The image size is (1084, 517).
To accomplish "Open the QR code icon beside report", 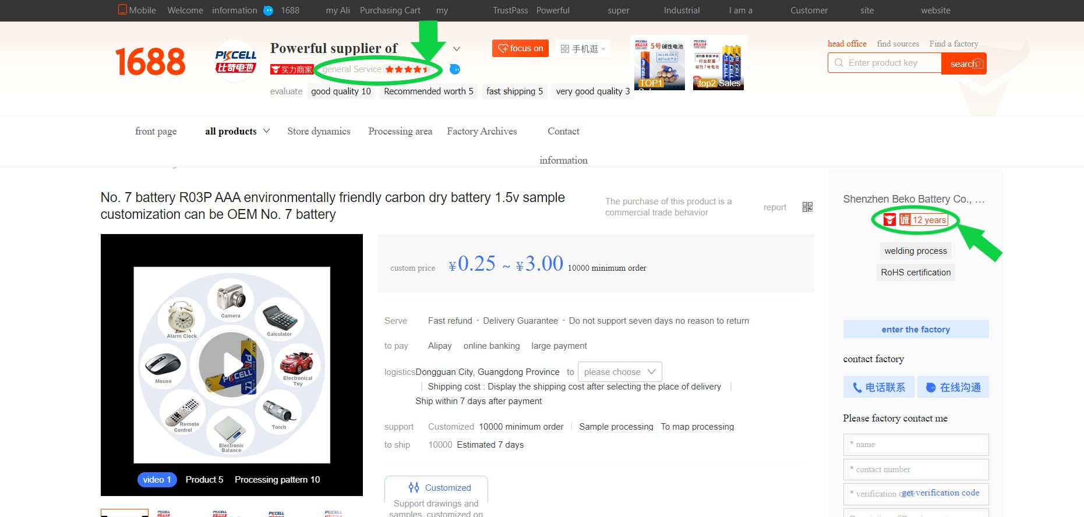I will 807,207.
